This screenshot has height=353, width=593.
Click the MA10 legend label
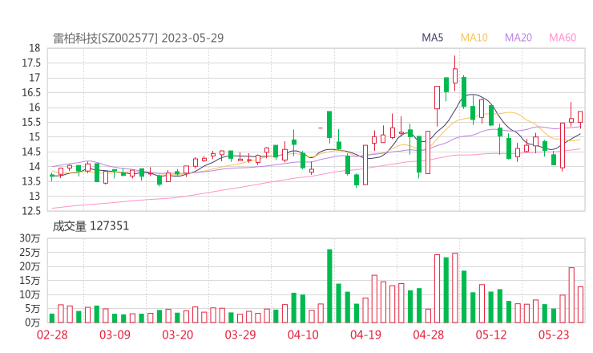coord(474,38)
